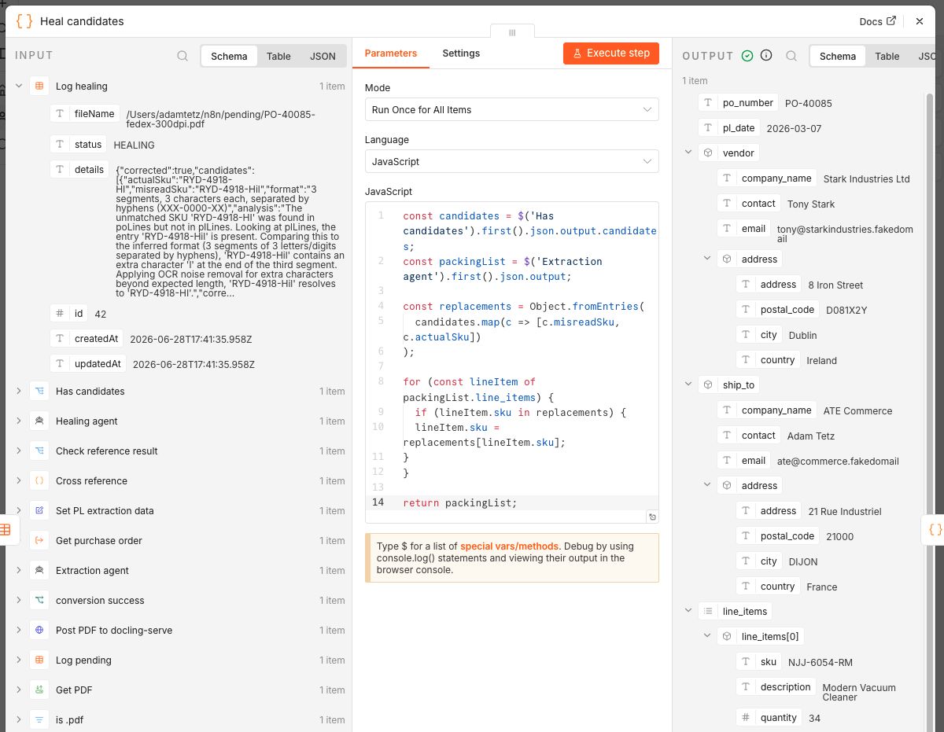Click the Set PL extraction data icon
This screenshot has height=732, width=944.
(39, 511)
